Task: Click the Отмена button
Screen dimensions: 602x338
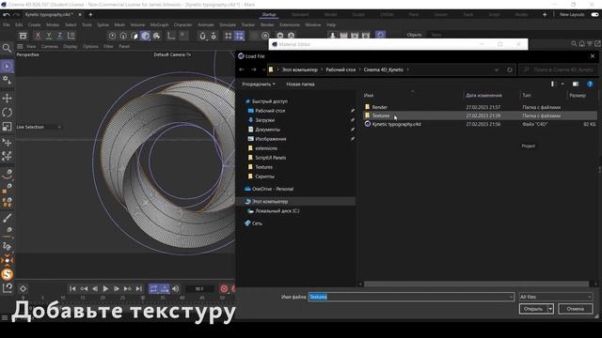Action: click(575, 309)
